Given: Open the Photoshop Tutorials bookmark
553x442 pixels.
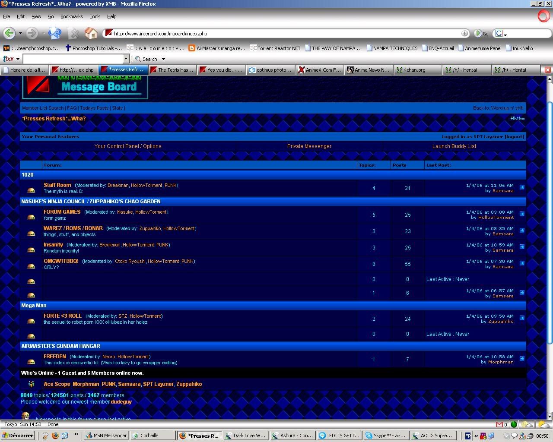Looking at the screenshot, I should pyautogui.click(x=94, y=48).
